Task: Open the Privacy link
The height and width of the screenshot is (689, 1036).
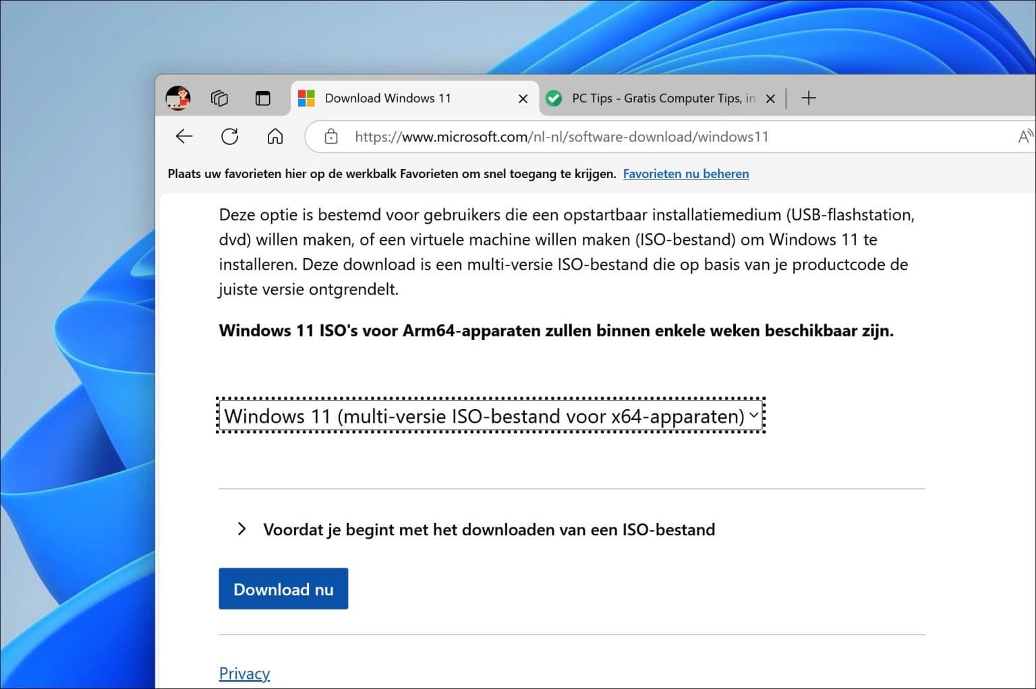Action: point(244,673)
